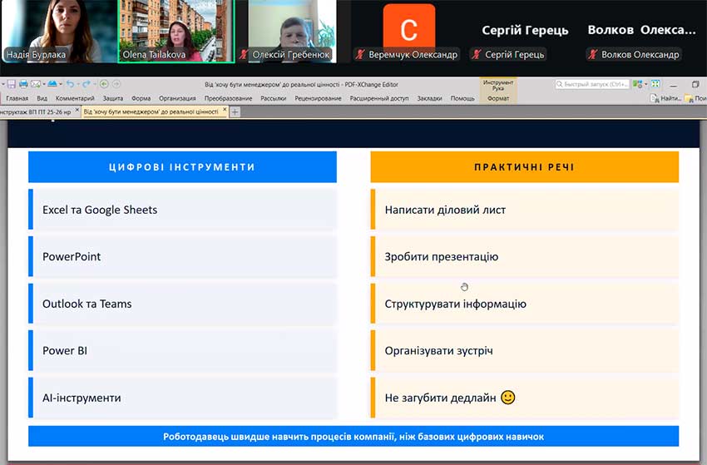The height and width of the screenshot is (465, 707).
Task: Click the Print icon in quick toolbar
Action: [x=23, y=84]
